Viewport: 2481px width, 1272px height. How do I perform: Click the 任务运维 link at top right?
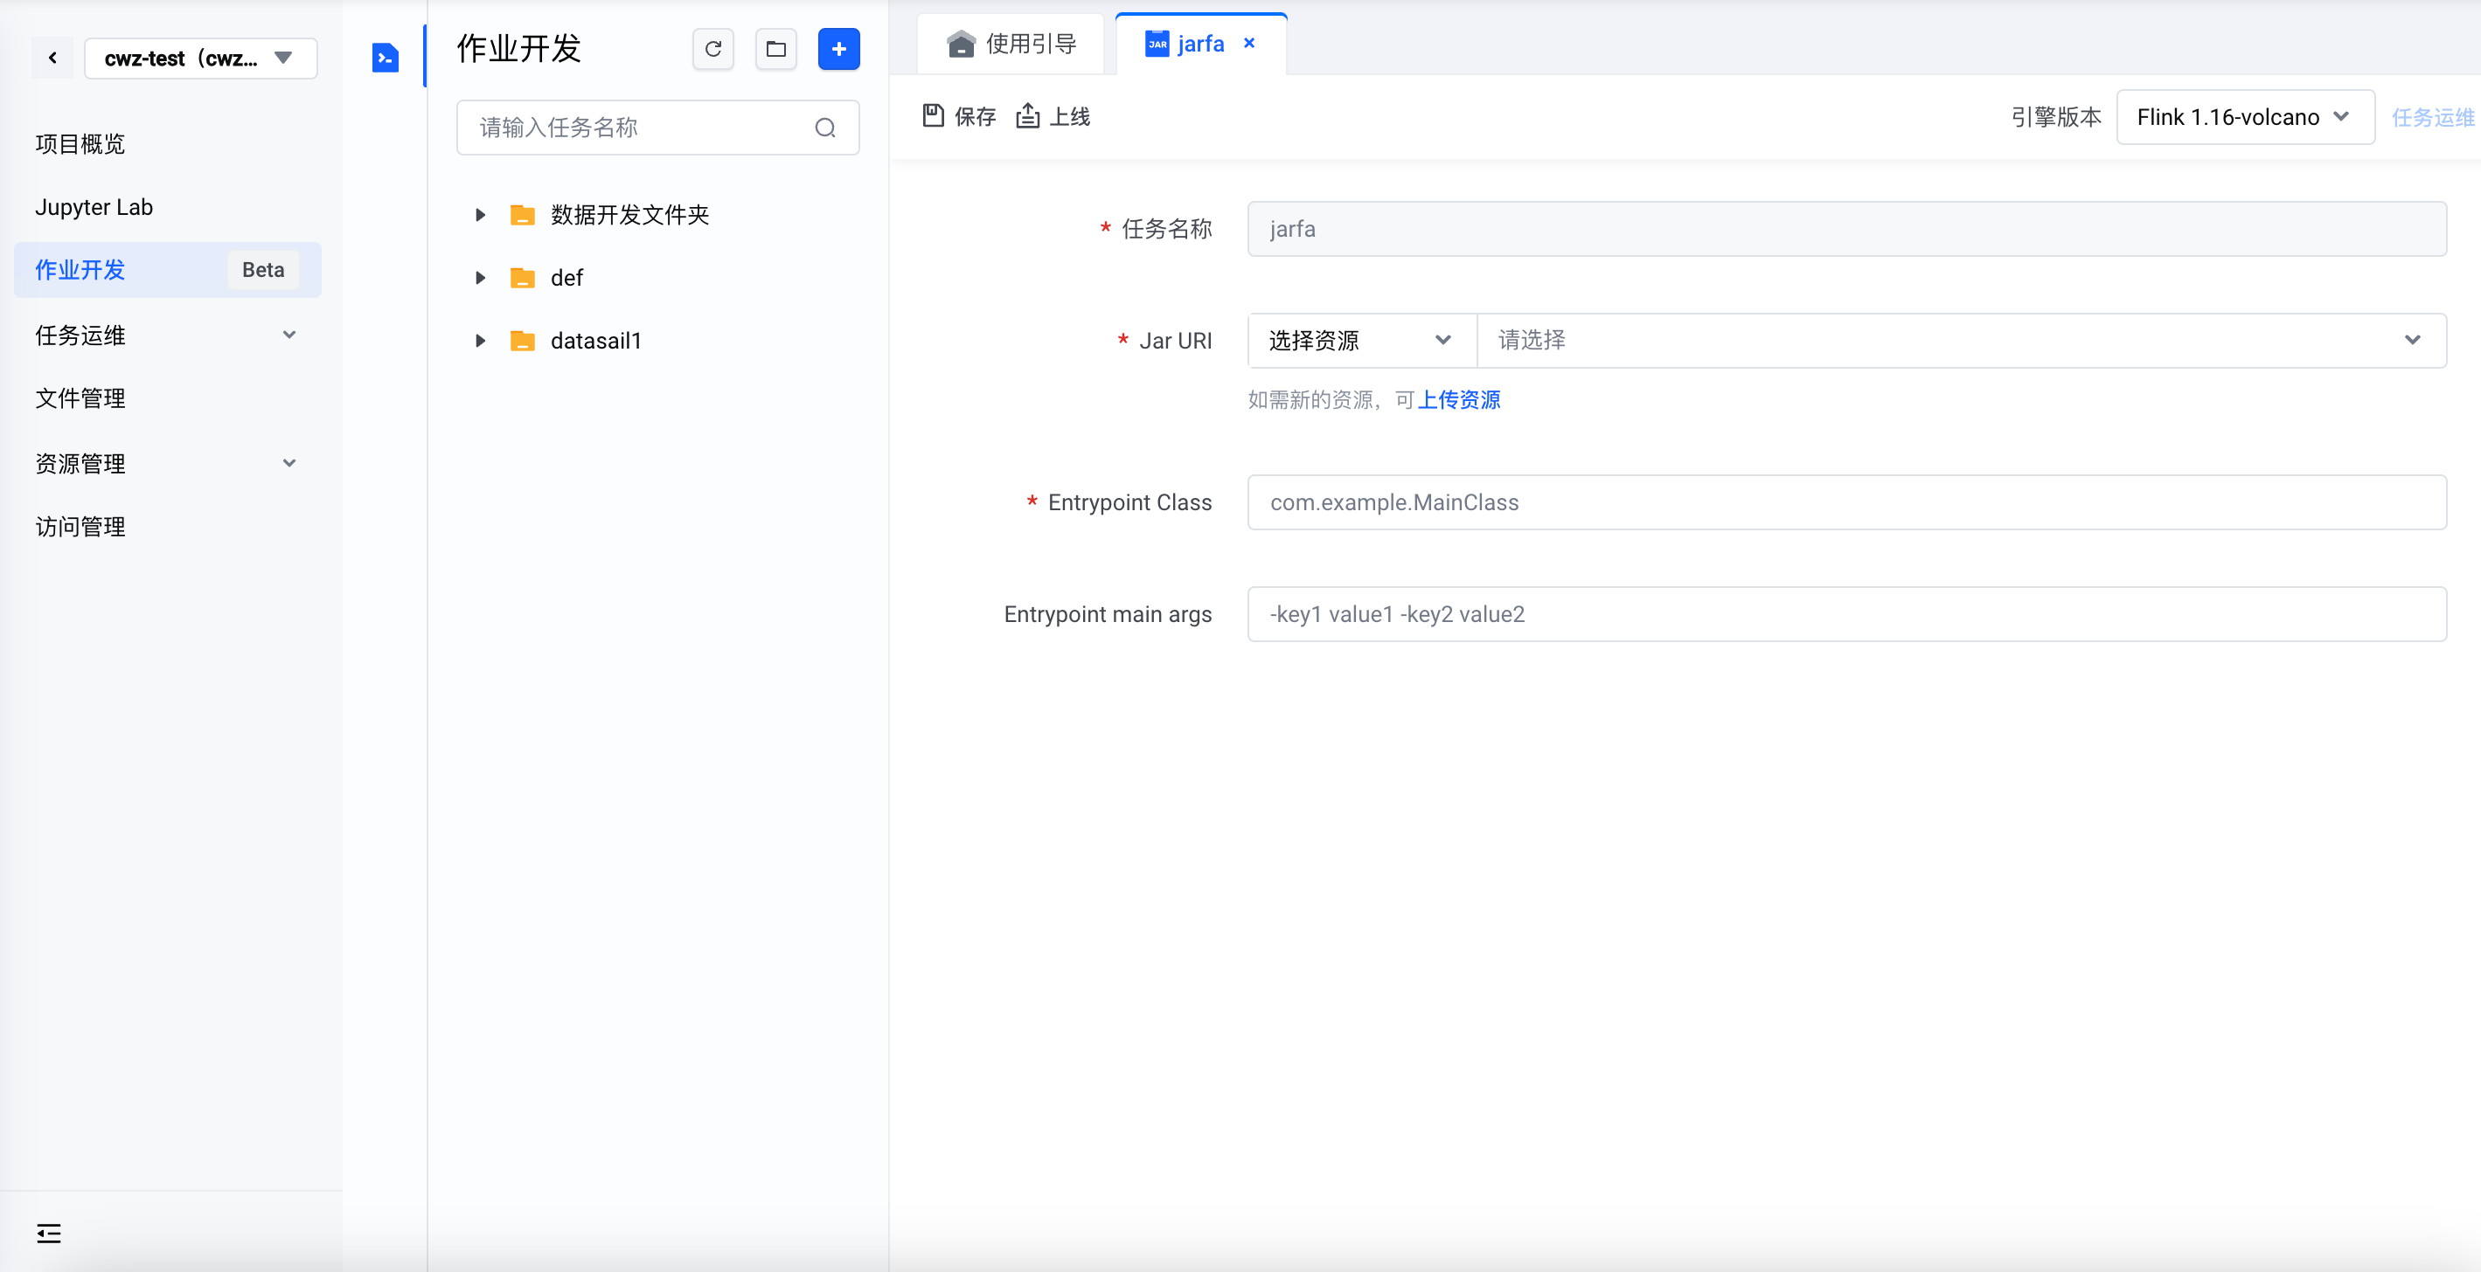pos(2433,117)
